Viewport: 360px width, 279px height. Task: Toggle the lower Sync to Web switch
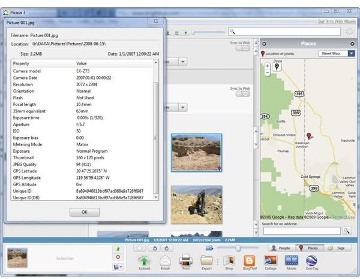point(242,94)
